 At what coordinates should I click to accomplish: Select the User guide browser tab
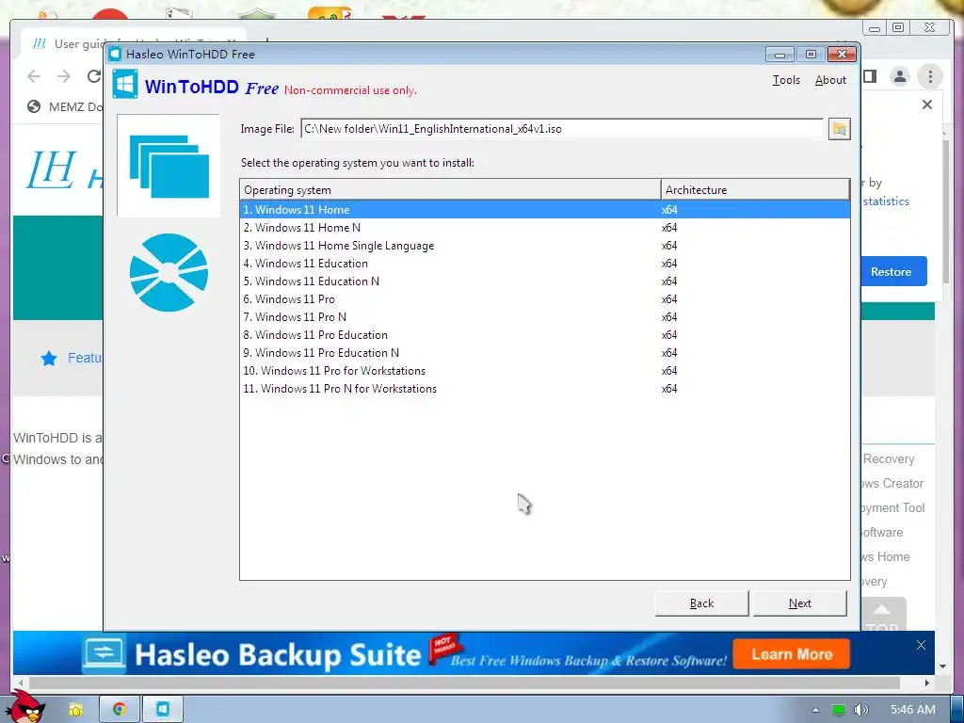(x=68, y=43)
